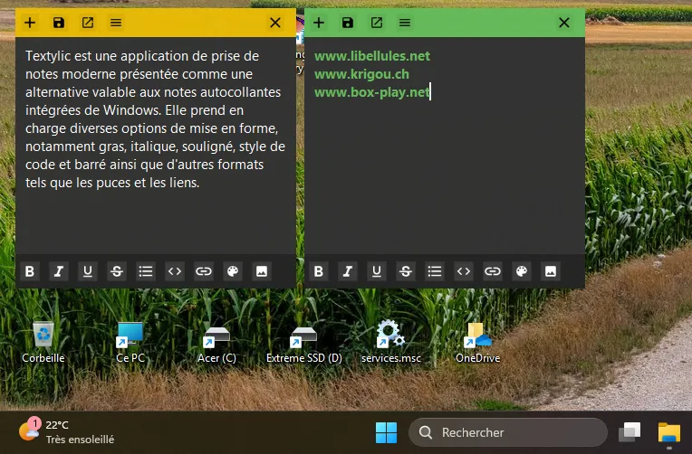
Task: Toggle bold in the green note
Action: [x=319, y=271]
